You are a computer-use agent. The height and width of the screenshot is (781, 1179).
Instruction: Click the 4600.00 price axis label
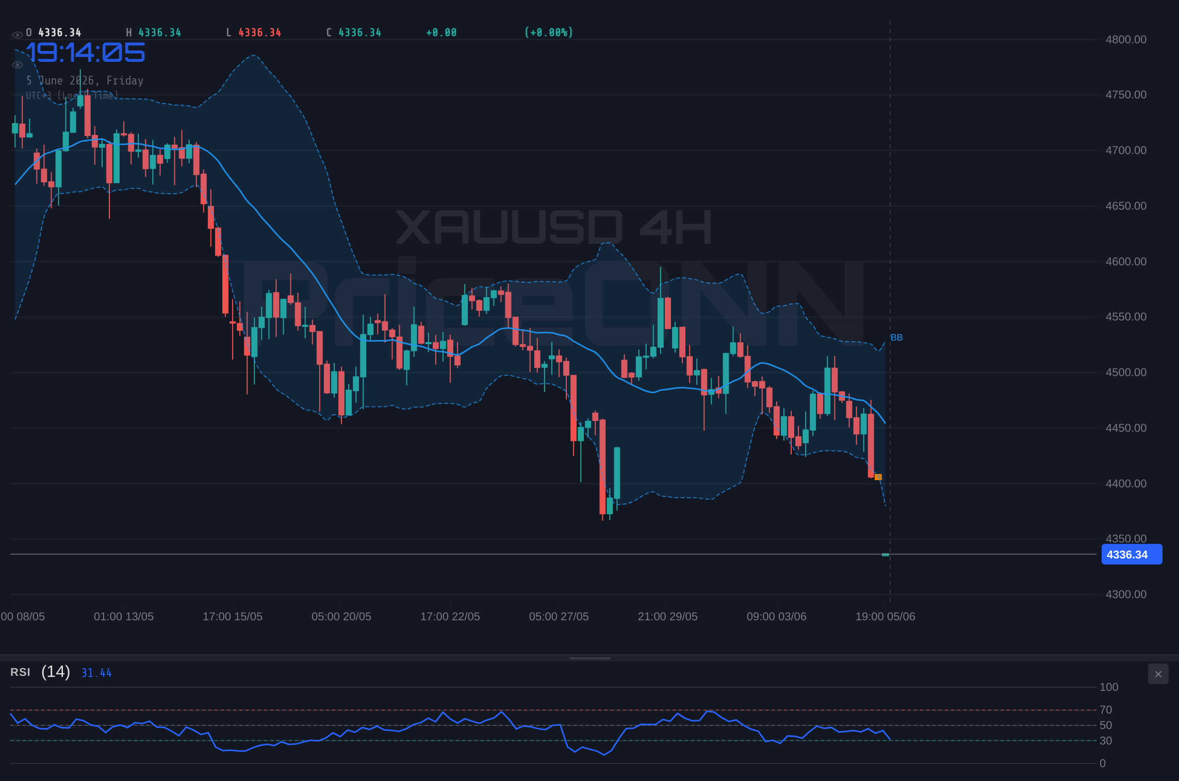pyautogui.click(x=1126, y=262)
